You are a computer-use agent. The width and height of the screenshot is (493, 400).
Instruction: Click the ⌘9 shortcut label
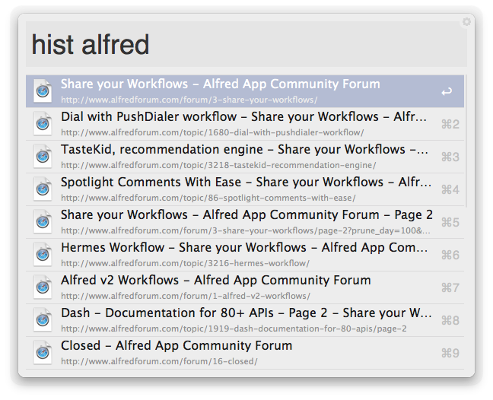click(x=450, y=353)
